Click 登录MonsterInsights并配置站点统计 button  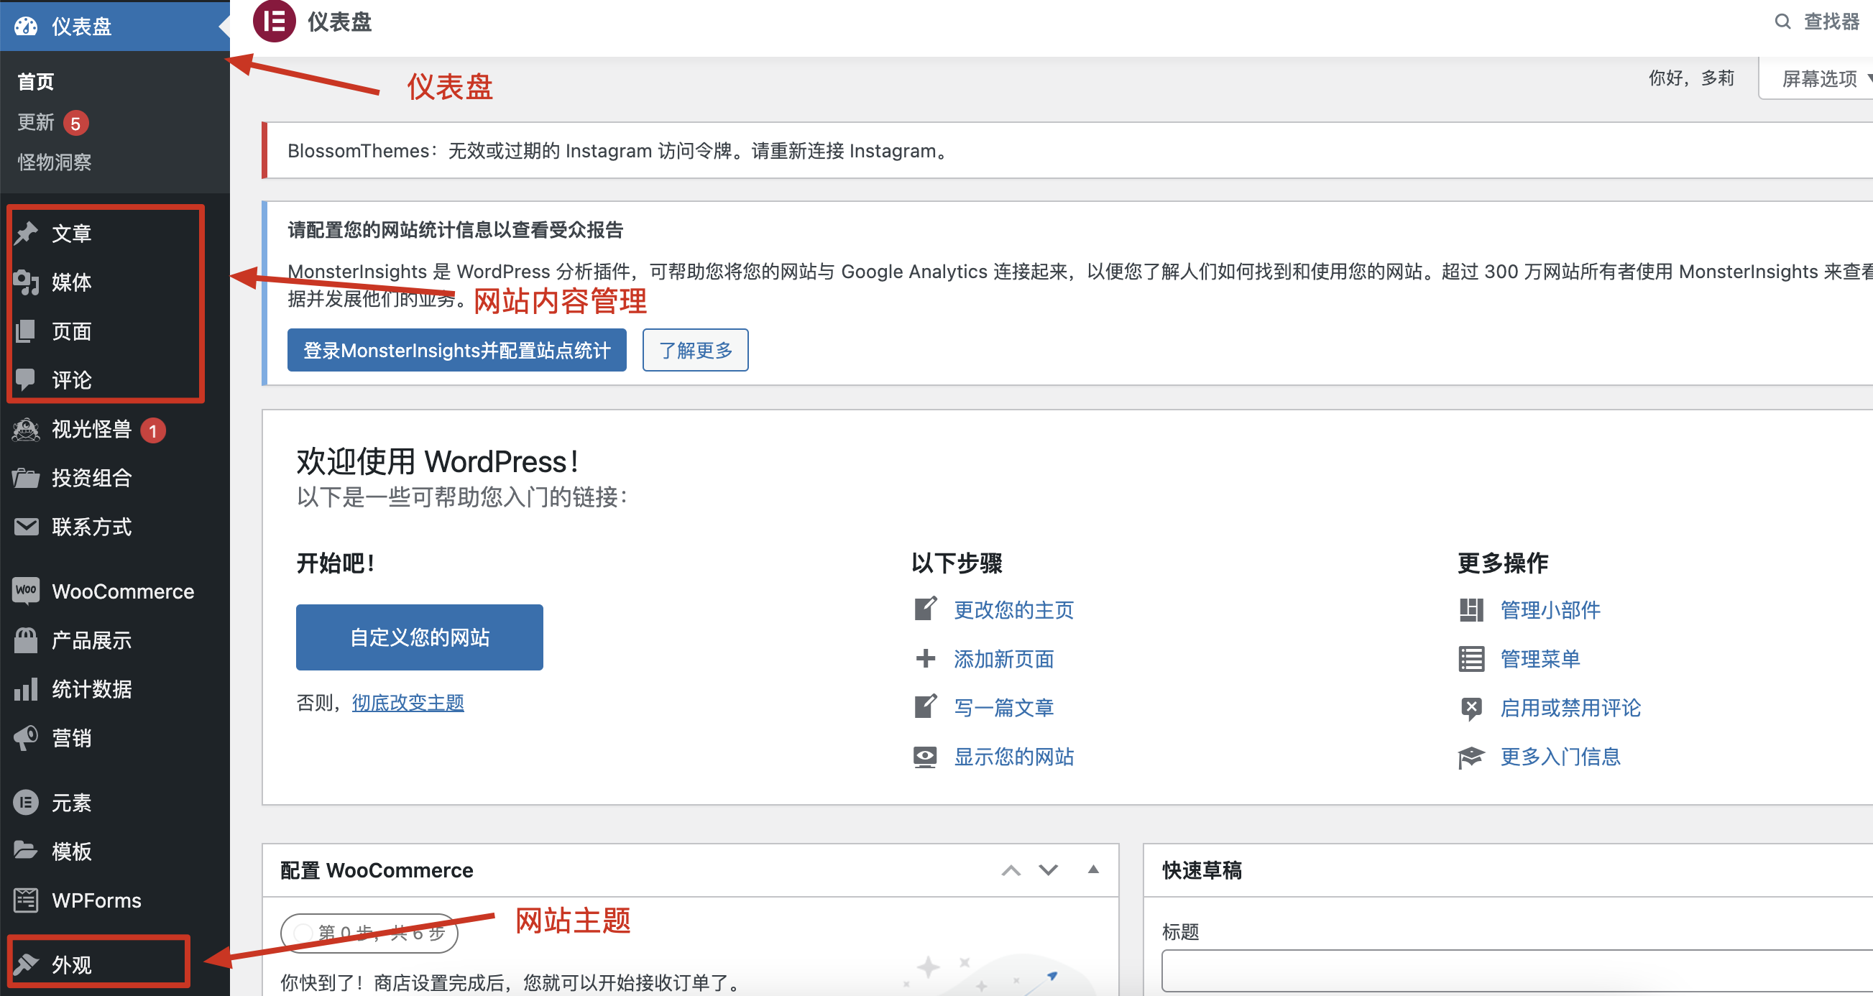456,351
